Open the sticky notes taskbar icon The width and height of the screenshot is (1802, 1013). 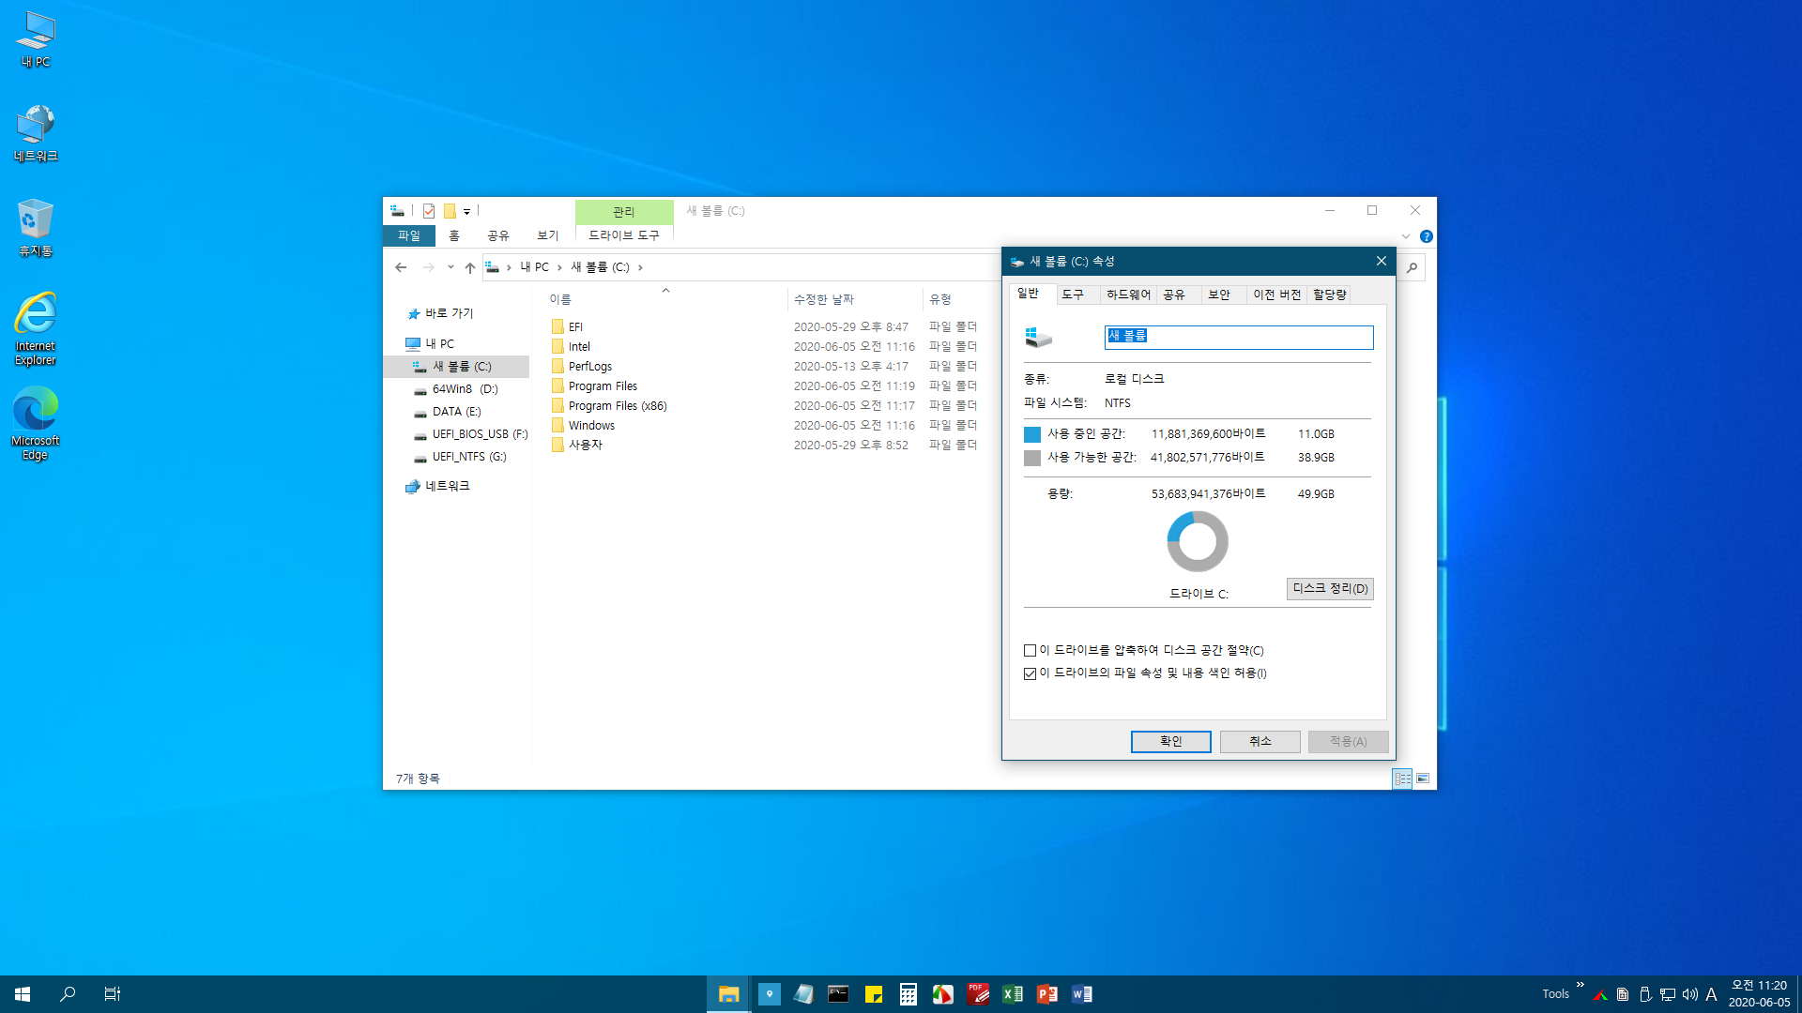click(x=873, y=994)
